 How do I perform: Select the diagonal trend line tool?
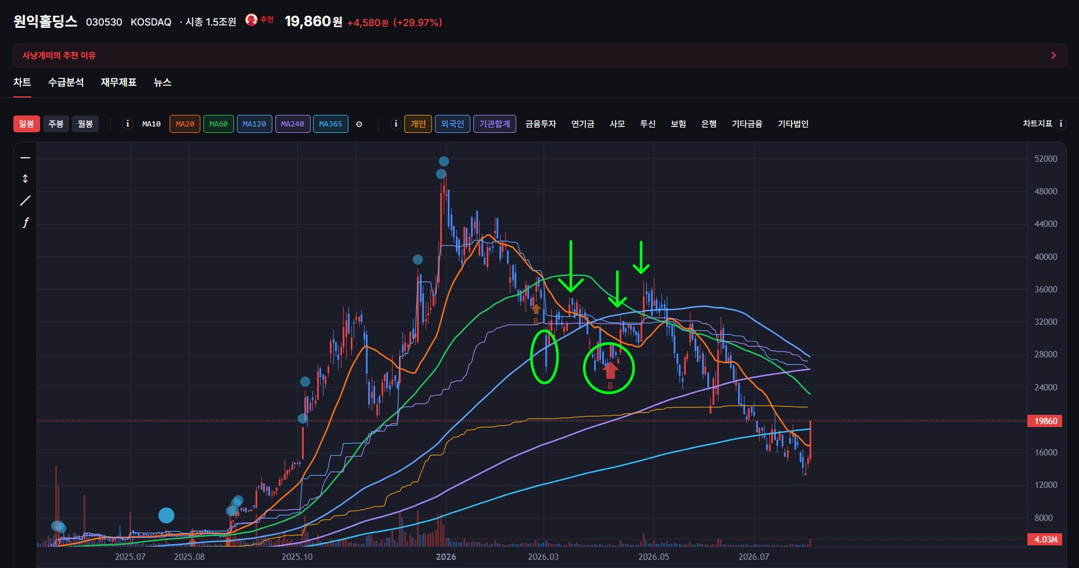[25, 201]
